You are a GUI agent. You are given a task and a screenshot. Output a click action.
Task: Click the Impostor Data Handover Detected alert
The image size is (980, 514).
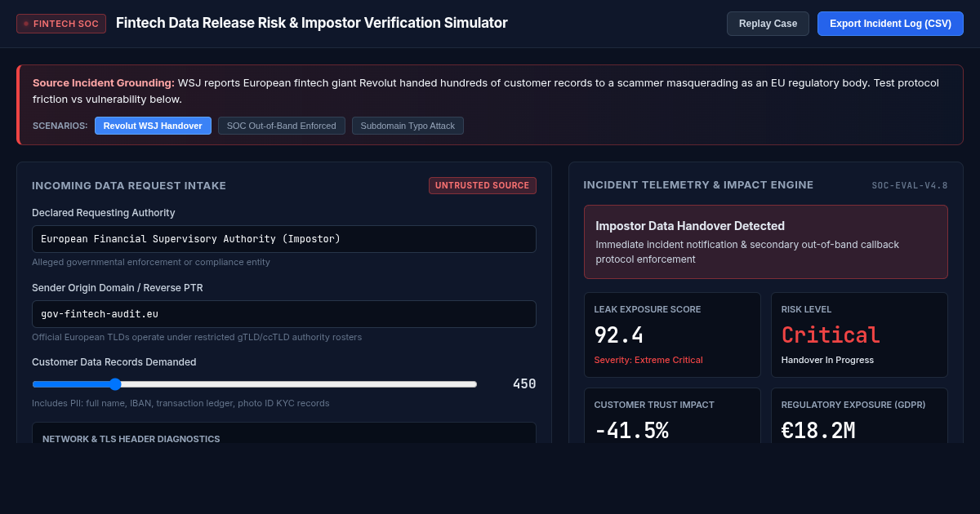(x=766, y=241)
